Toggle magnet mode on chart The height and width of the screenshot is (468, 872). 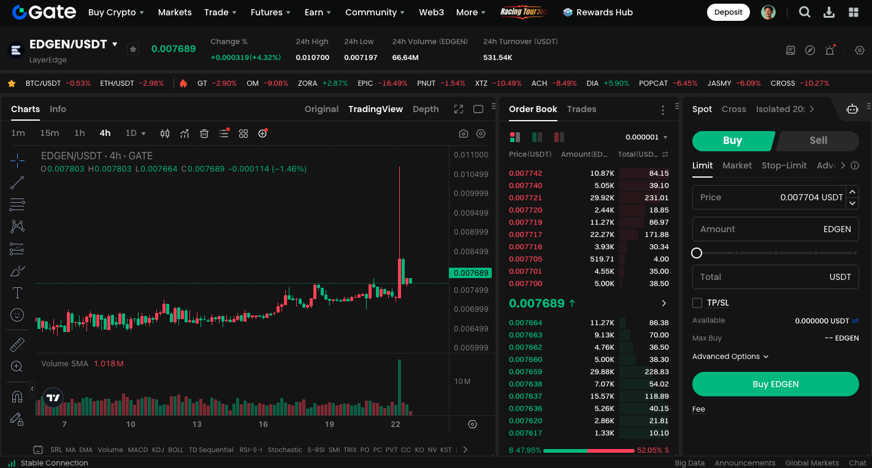pyautogui.click(x=17, y=397)
